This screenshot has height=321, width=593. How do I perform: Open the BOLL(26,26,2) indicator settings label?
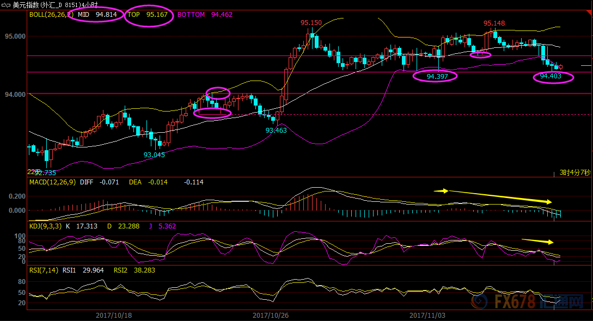click(51, 15)
